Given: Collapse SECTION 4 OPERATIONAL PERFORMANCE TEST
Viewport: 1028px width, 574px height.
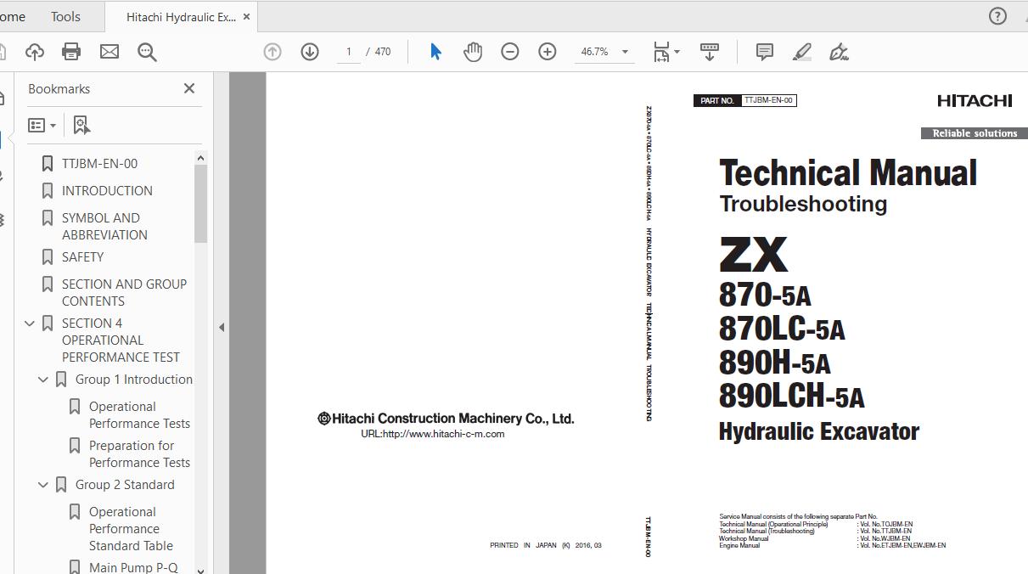Looking at the screenshot, I should pos(30,324).
